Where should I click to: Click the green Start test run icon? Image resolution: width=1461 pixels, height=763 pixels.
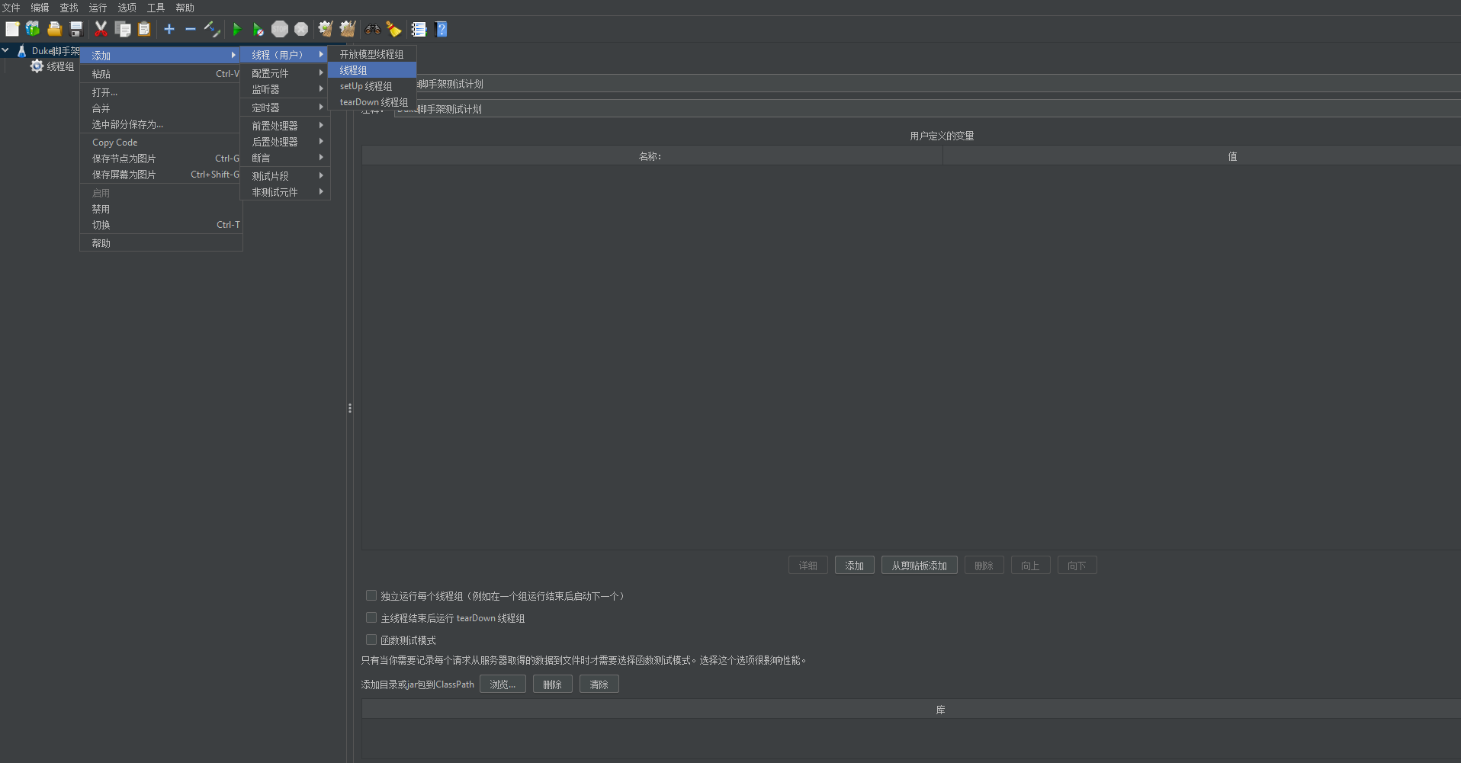point(236,29)
